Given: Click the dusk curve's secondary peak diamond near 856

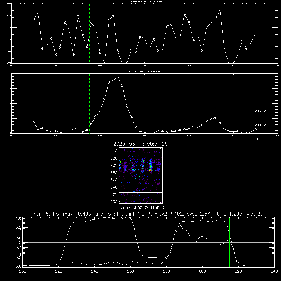Looking at the screenshot, I should click(x=216, y=117).
